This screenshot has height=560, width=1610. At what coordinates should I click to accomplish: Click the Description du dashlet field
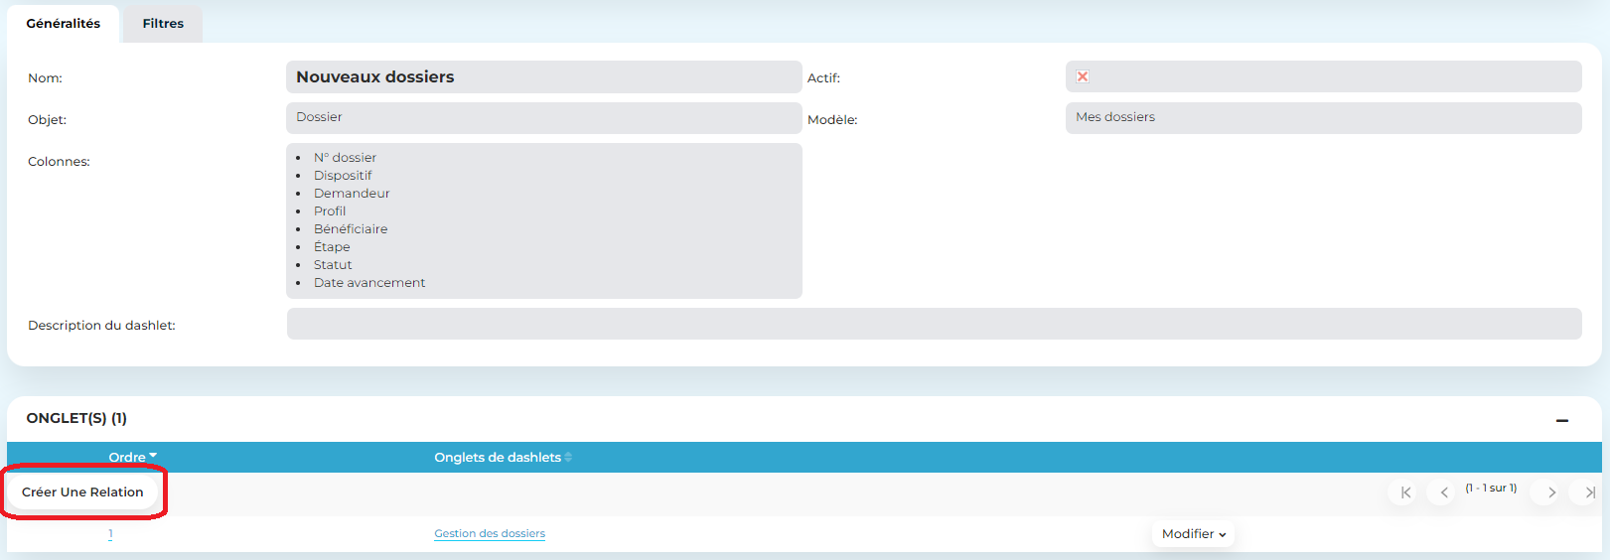934,324
